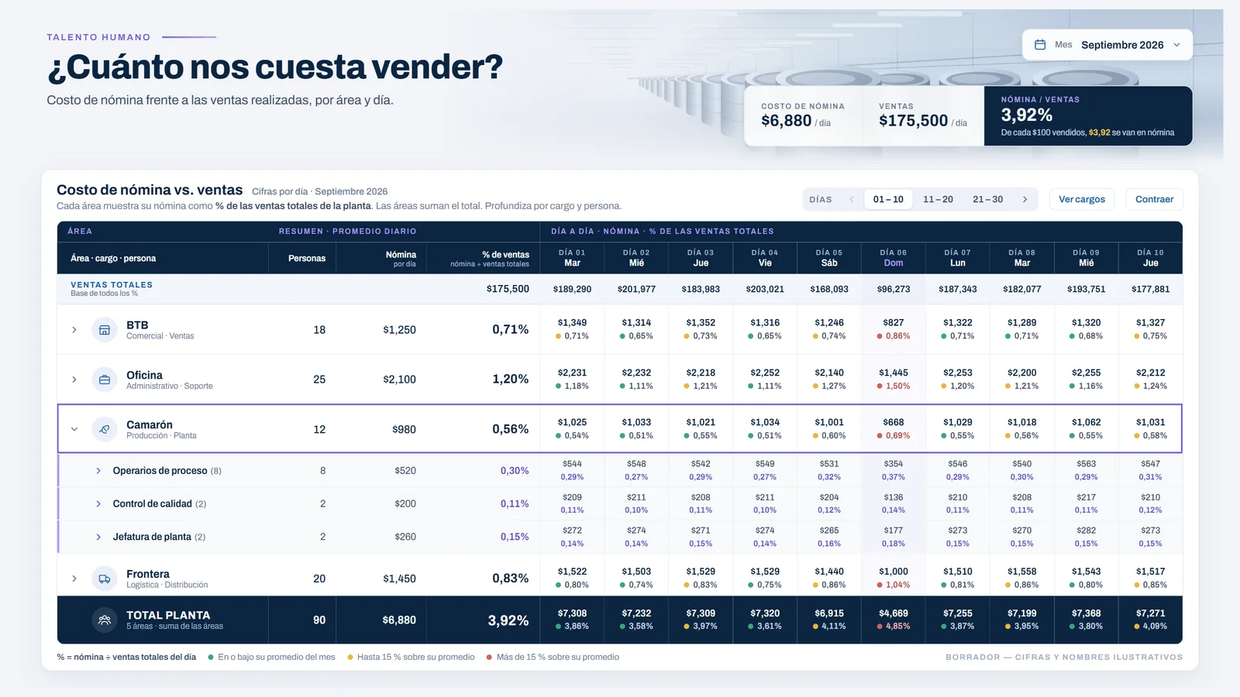Click Frontera's $1,000 Sunday cell
Image resolution: width=1240 pixels, height=697 pixels.
[x=894, y=572]
